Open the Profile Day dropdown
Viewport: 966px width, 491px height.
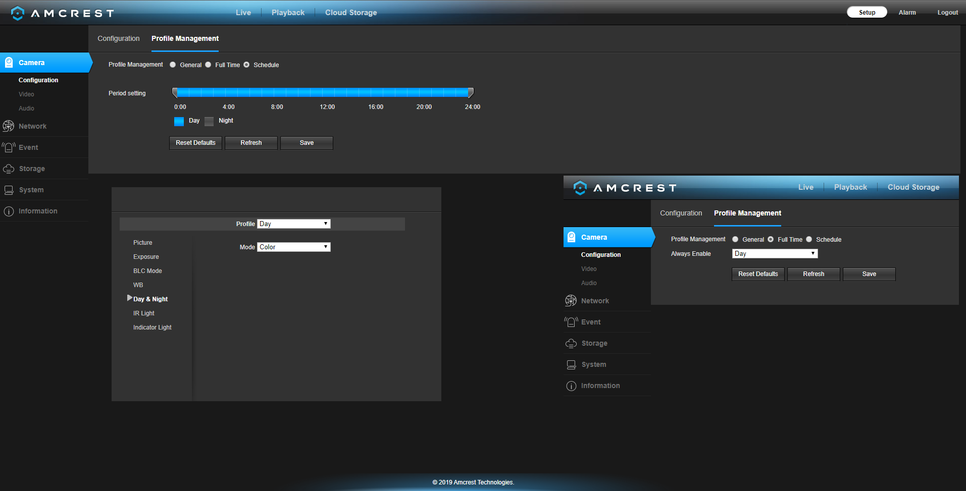294,224
